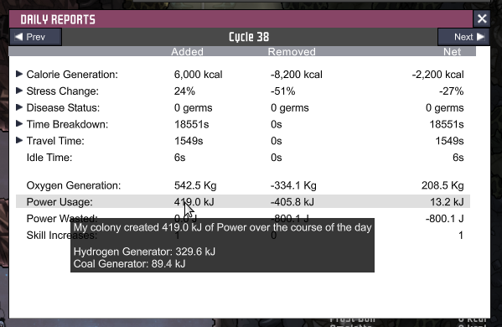Image resolution: width=502 pixels, height=327 pixels.
Task: Click the -27% net stress value
Action: tap(452, 91)
